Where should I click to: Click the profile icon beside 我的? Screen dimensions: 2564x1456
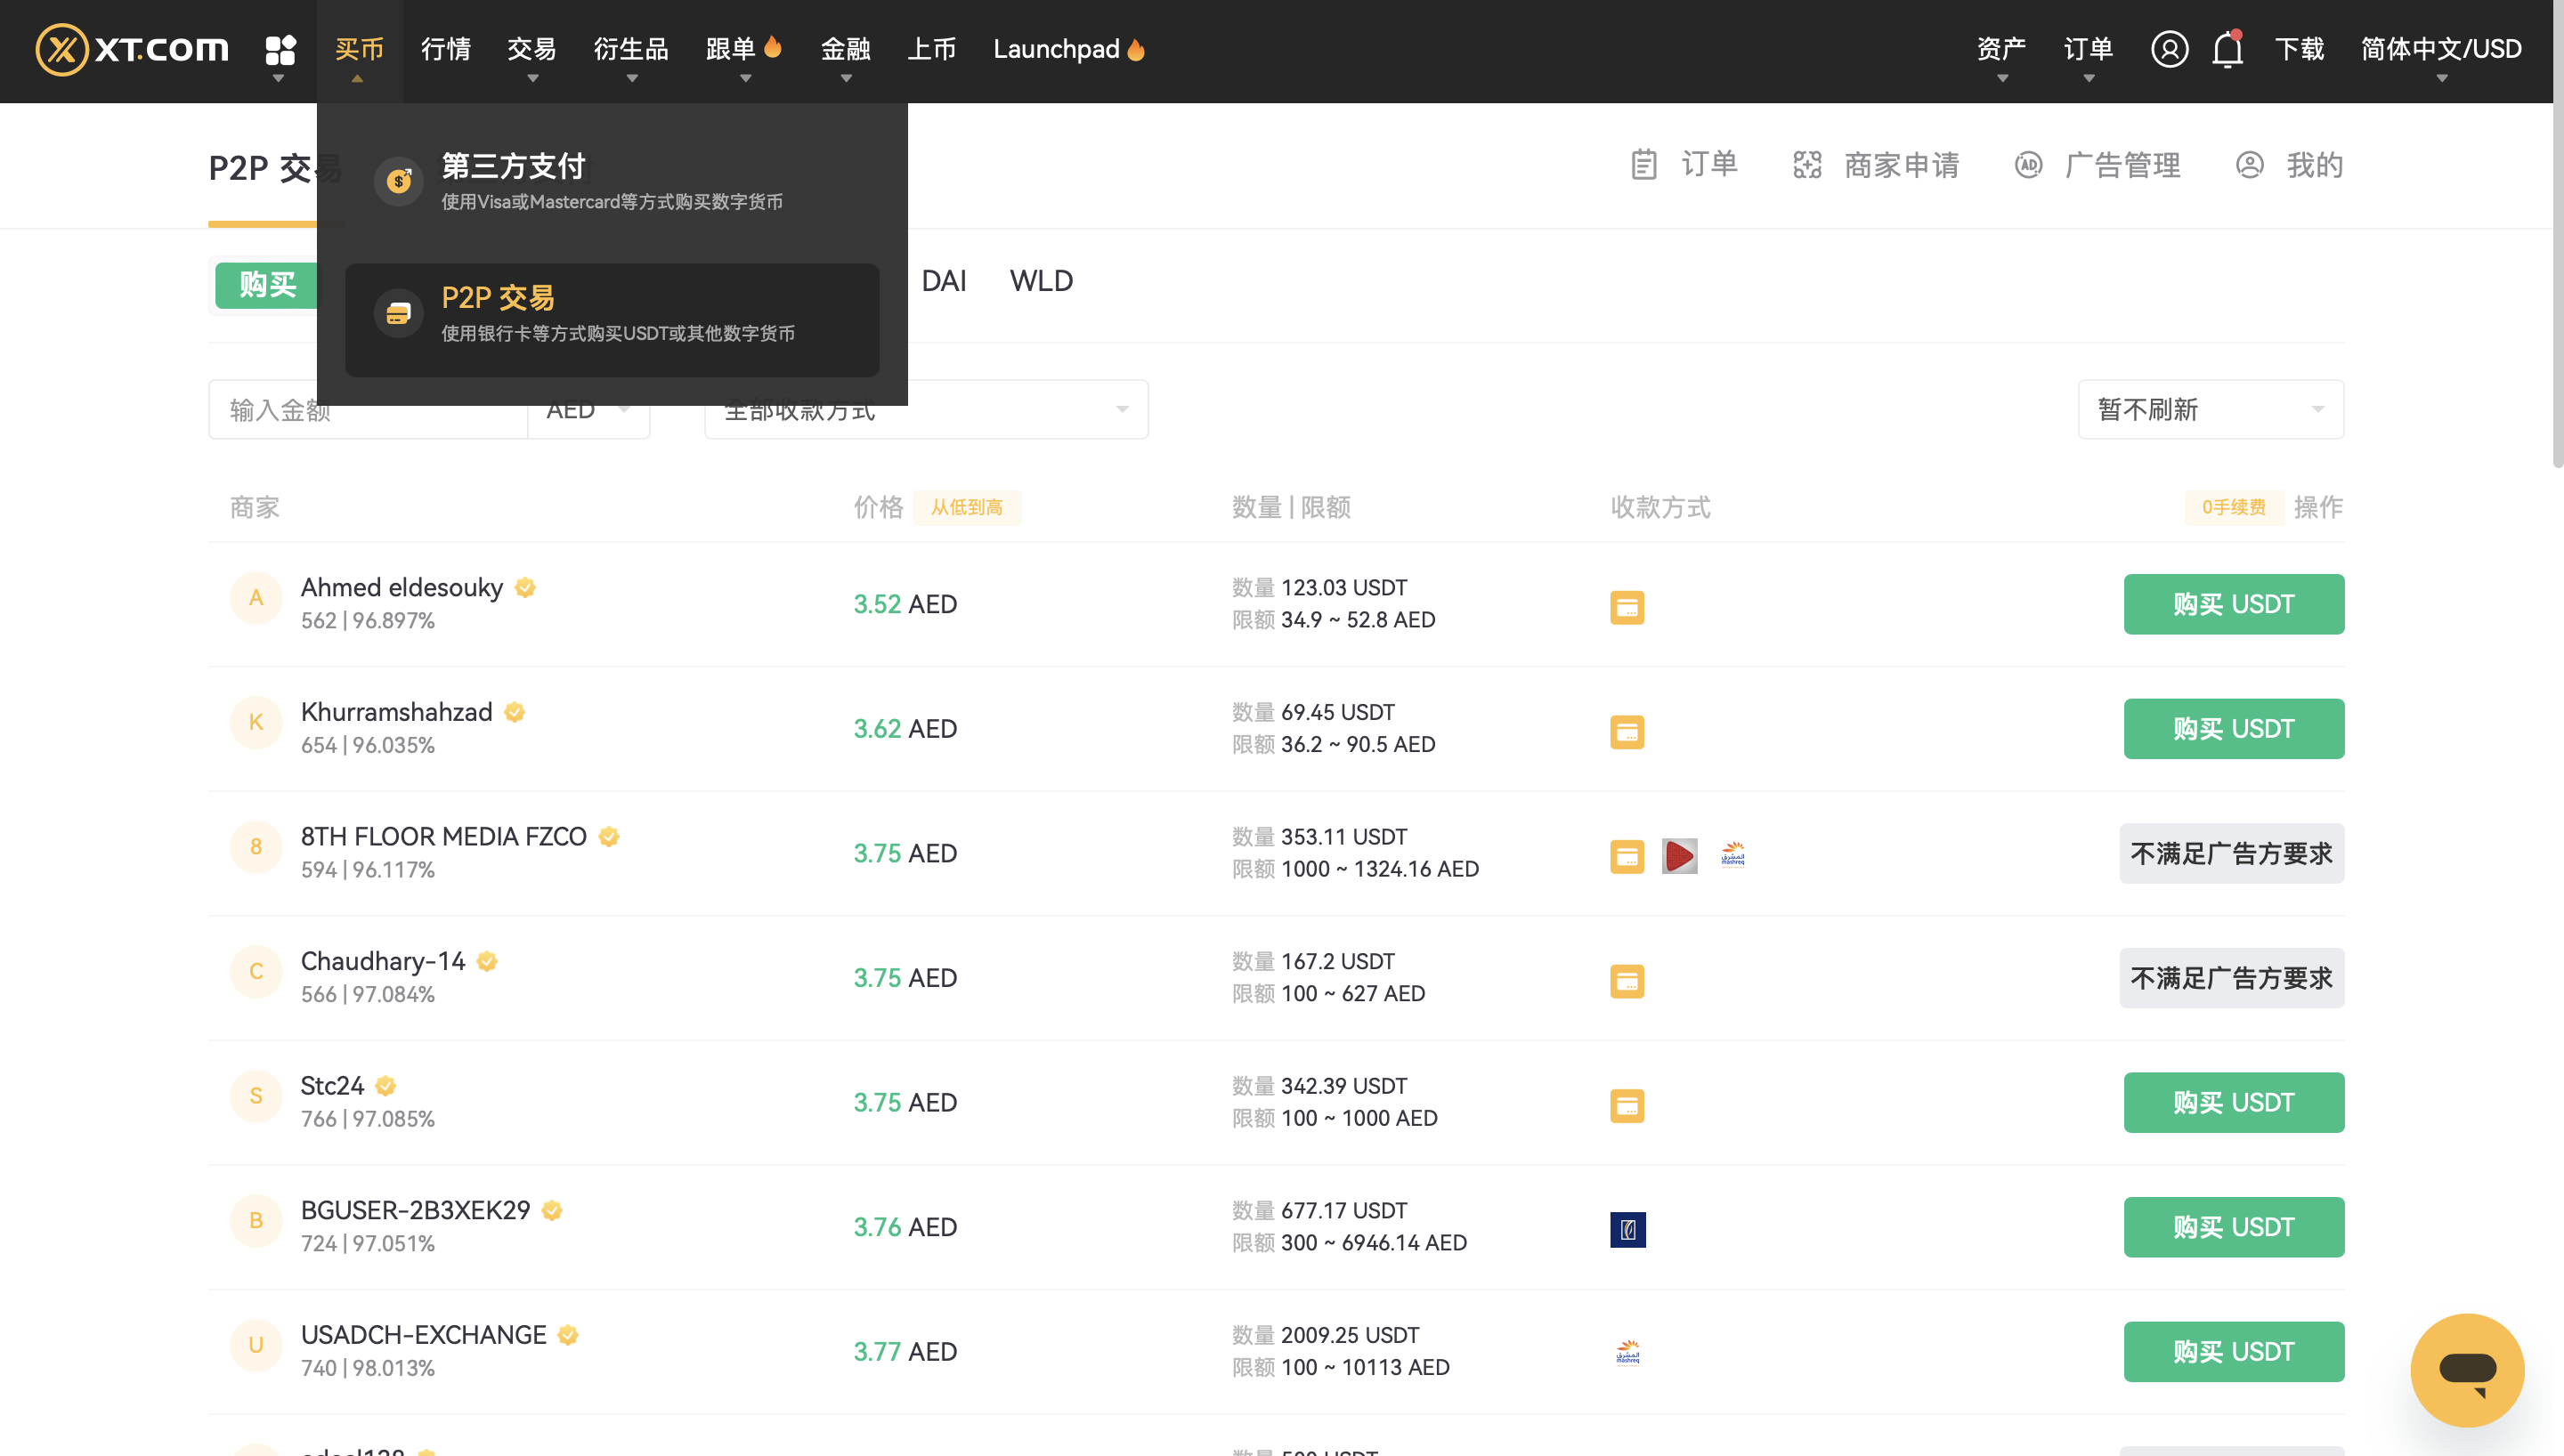pos(2249,164)
